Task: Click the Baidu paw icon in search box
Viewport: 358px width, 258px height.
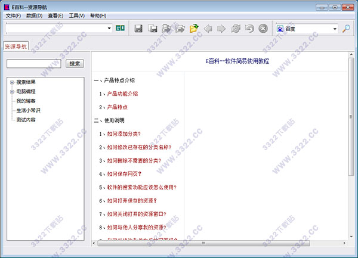Action: pyautogui.click(x=280, y=29)
